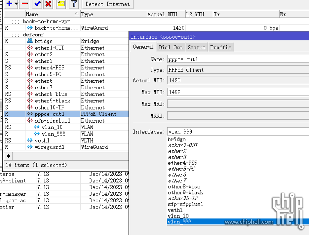
Task: Click the ether4-PS5 Ethernet icon
Action: click(30, 68)
